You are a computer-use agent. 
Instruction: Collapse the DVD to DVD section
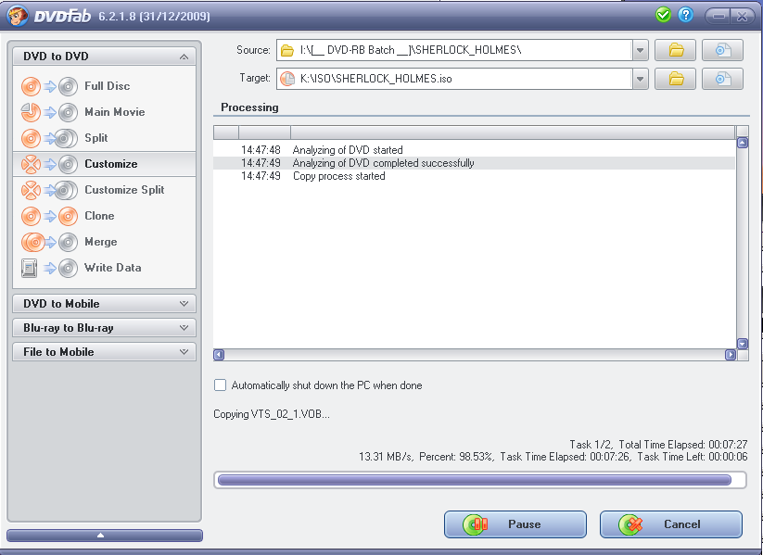coord(184,57)
